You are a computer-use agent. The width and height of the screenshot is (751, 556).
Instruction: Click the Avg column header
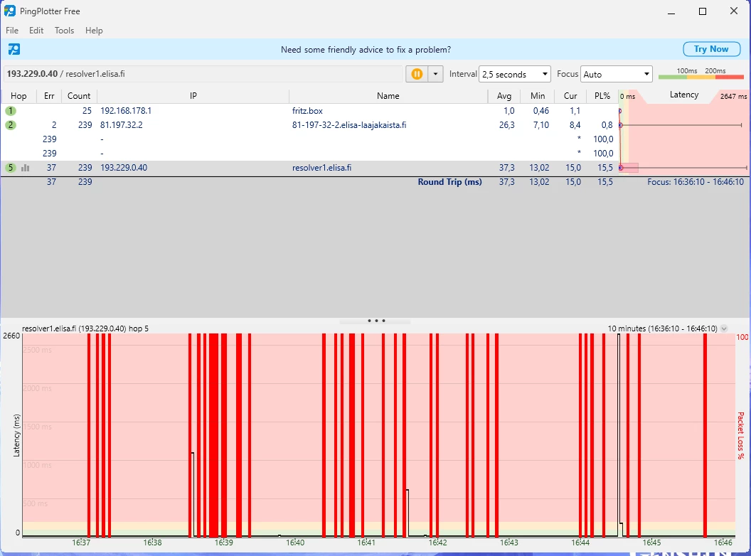click(x=504, y=96)
